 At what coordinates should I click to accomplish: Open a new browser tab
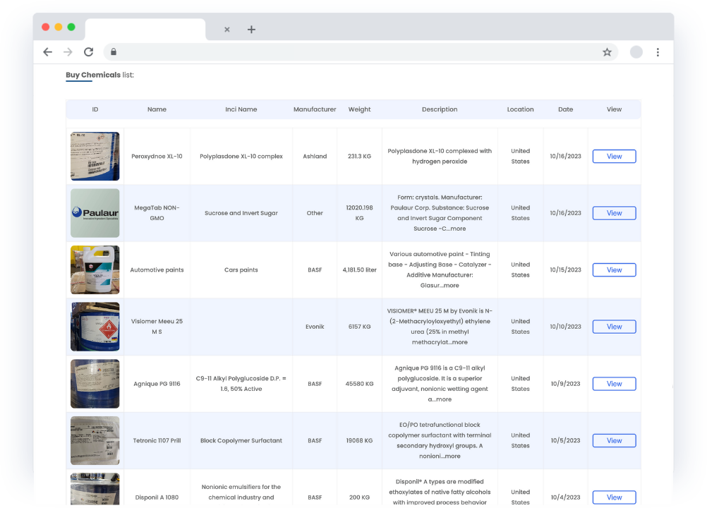[252, 30]
